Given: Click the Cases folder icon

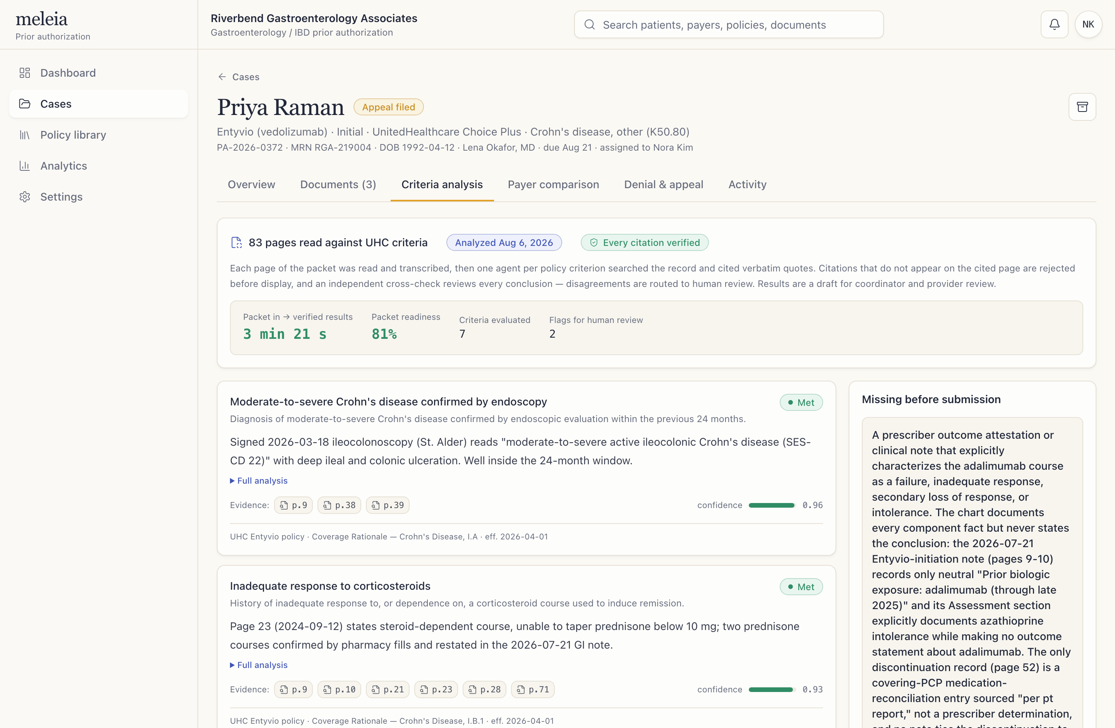Looking at the screenshot, I should [x=25, y=104].
